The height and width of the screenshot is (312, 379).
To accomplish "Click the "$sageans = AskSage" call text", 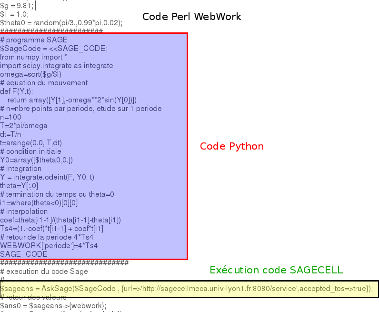I will pyautogui.click(x=33, y=289).
